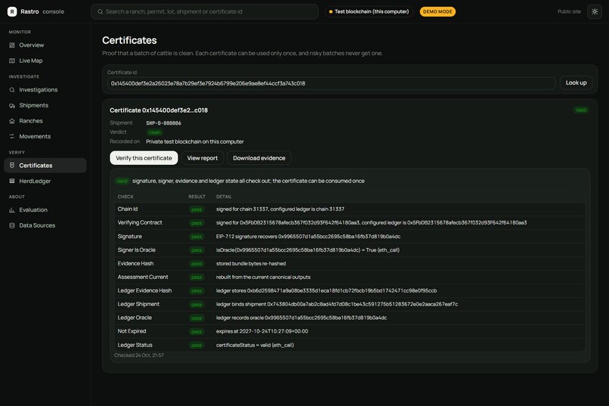Click the Ranches home icon

[x=12, y=121]
